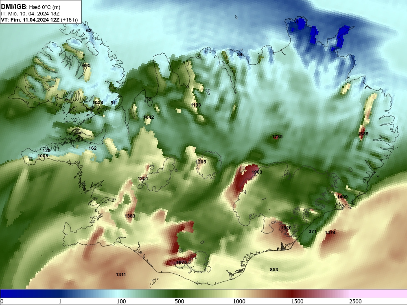The width and height of the screenshot is (407, 305).
Task: Click the 1193 map value
Action: point(196,105)
